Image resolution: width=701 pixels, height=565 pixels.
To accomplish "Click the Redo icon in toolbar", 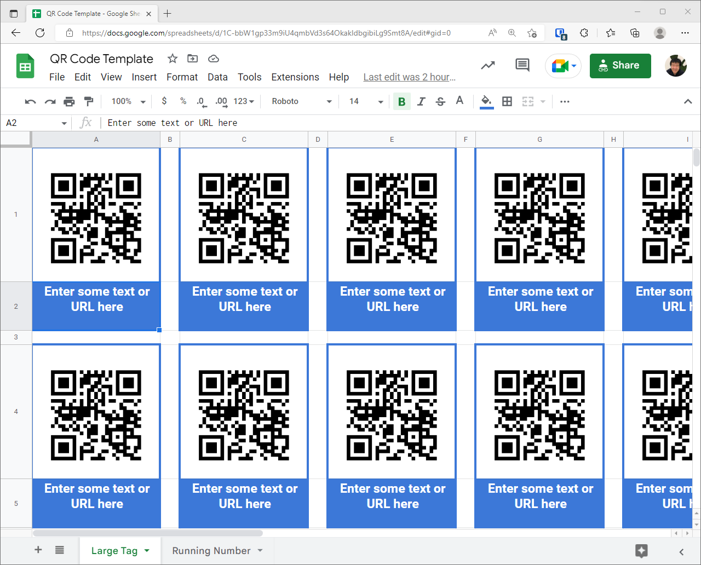I will tap(50, 101).
